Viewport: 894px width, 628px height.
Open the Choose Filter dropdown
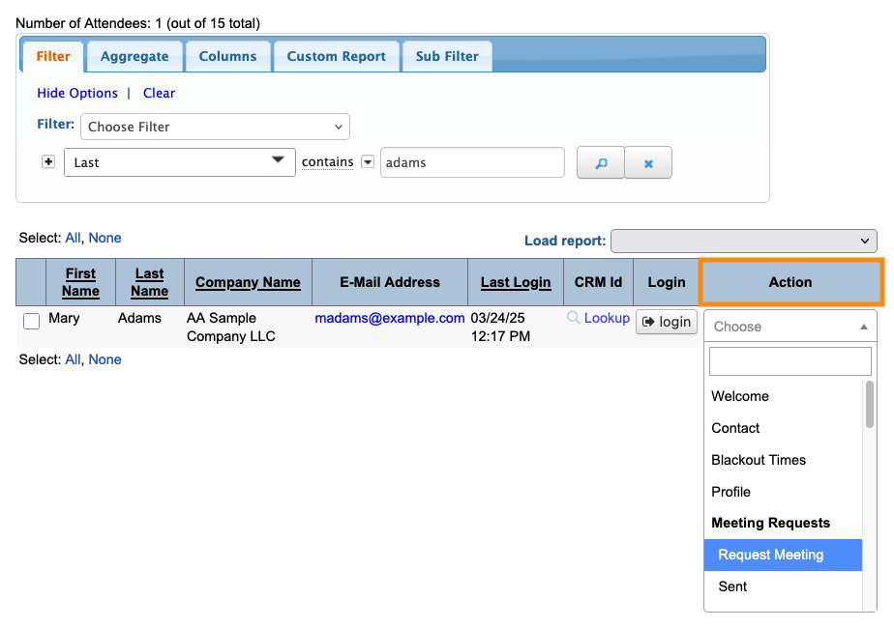pos(215,127)
